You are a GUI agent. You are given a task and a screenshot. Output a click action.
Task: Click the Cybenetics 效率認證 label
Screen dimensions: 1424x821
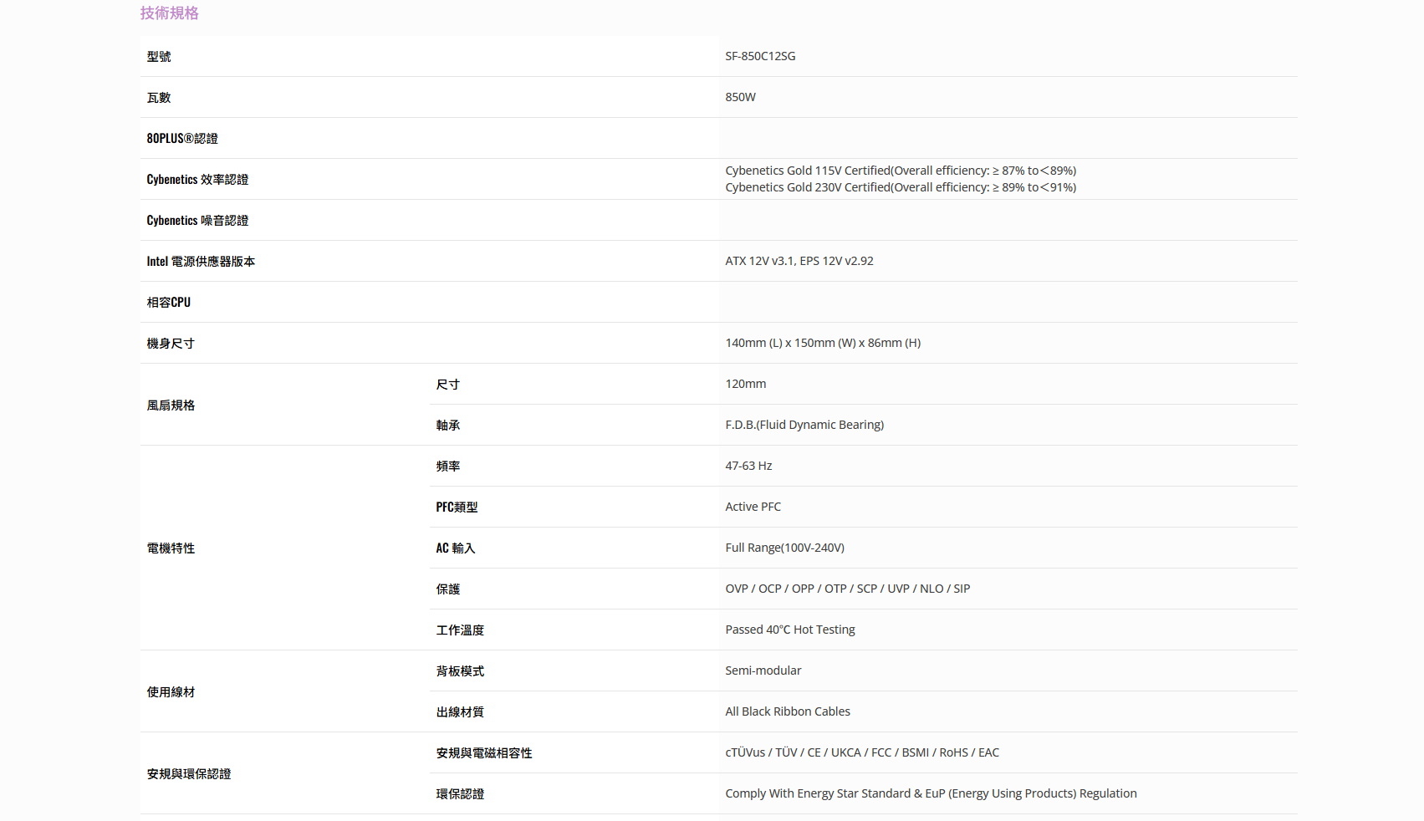tap(197, 179)
